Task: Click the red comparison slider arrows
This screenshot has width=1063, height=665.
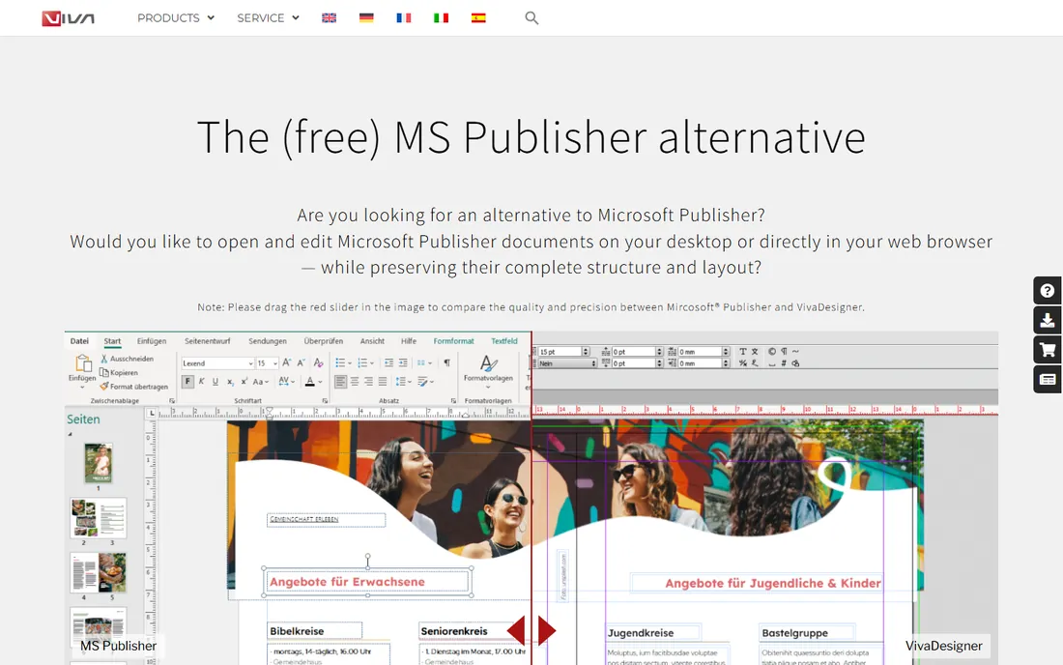Action: tap(531, 630)
